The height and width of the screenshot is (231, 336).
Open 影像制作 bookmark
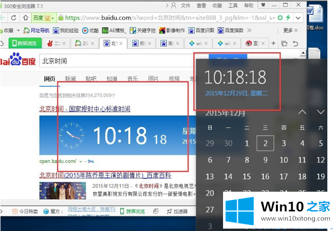pos(172,31)
